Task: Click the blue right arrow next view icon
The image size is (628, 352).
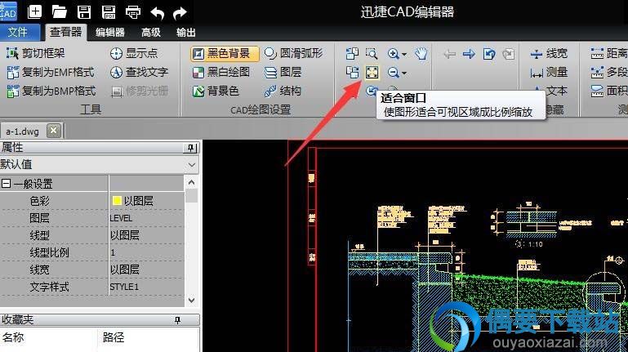Action: [x=469, y=54]
